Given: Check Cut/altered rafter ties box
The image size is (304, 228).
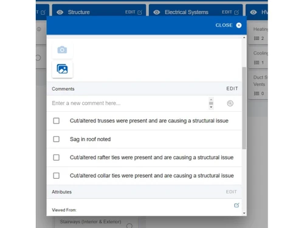Looking at the screenshot, I should 57,157.
